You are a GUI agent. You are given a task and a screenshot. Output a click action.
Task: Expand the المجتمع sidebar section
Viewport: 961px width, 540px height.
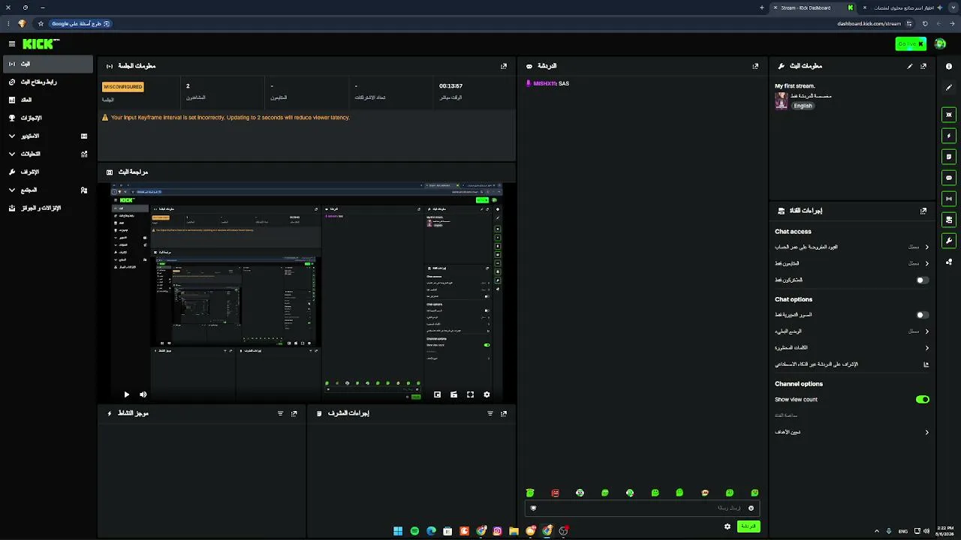click(48, 190)
